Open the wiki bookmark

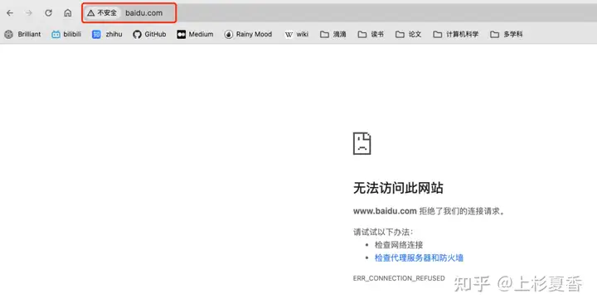tap(297, 34)
